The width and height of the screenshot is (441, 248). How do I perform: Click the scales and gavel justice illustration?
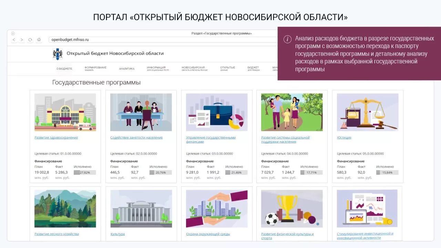pos(368,112)
